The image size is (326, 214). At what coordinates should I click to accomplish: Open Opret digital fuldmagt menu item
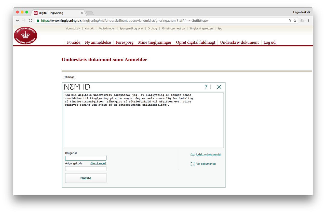click(196, 42)
